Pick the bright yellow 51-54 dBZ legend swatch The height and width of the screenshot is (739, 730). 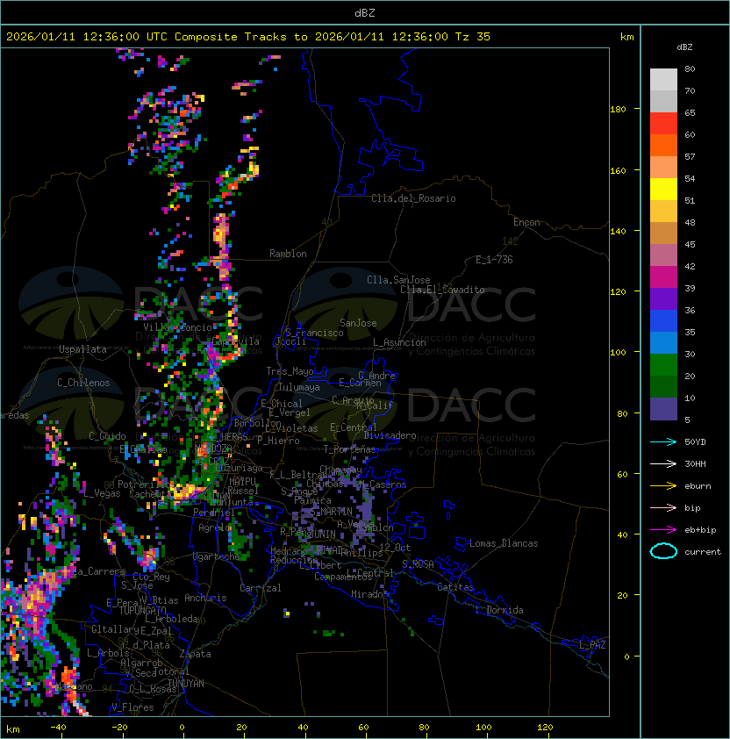(x=663, y=189)
